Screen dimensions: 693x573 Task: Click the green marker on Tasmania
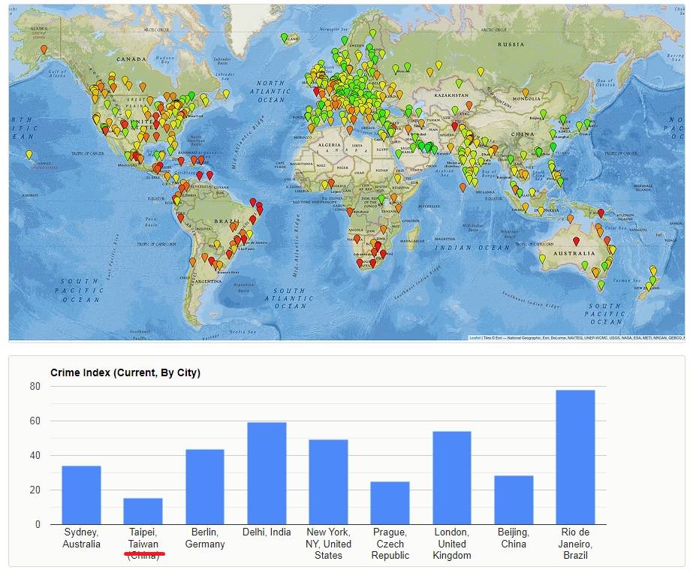pyautogui.click(x=601, y=285)
